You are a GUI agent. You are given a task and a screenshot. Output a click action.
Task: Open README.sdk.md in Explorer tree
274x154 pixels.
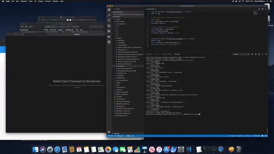coord(122,115)
